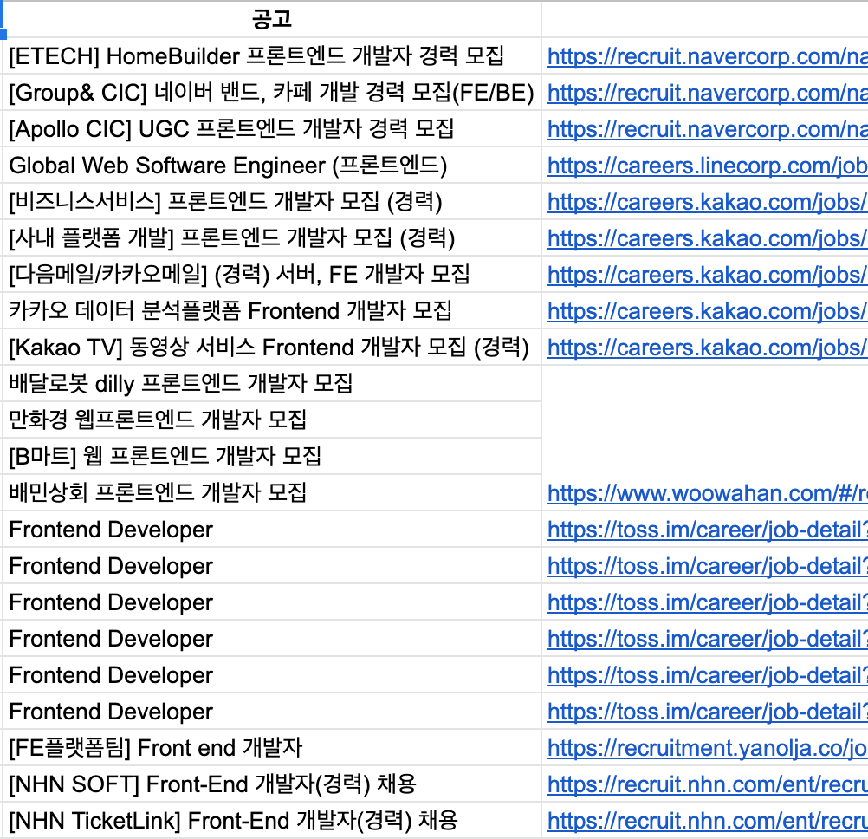The image size is (868, 839).
Task: Select the Apollo CIC UGC posting cell
Action: [272, 128]
